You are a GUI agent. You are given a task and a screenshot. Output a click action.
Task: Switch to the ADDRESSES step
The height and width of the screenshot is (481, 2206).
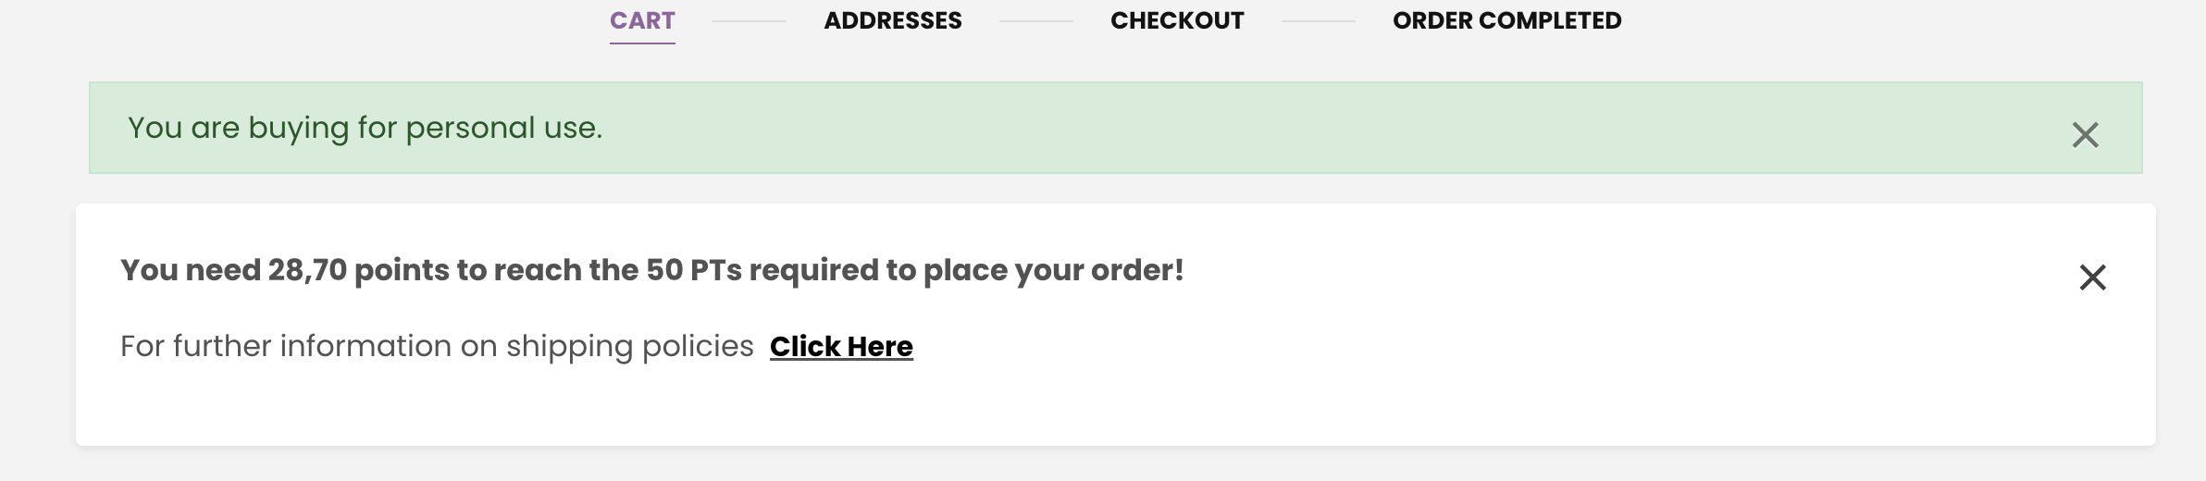[892, 20]
